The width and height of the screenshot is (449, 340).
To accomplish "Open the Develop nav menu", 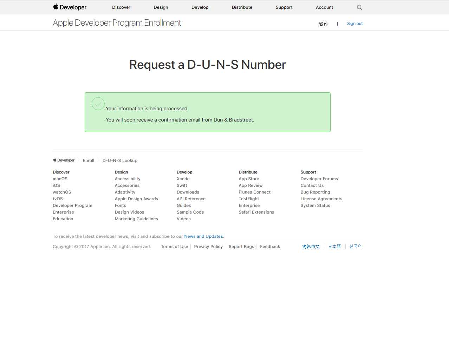I will tap(200, 7).
